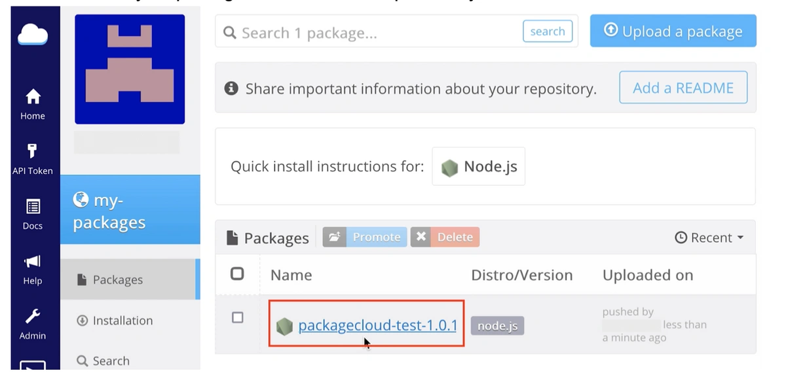Image resolution: width=786 pixels, height=390 pixels.
Task: Open the Installation sidebar tab
Action: (122, 321)
